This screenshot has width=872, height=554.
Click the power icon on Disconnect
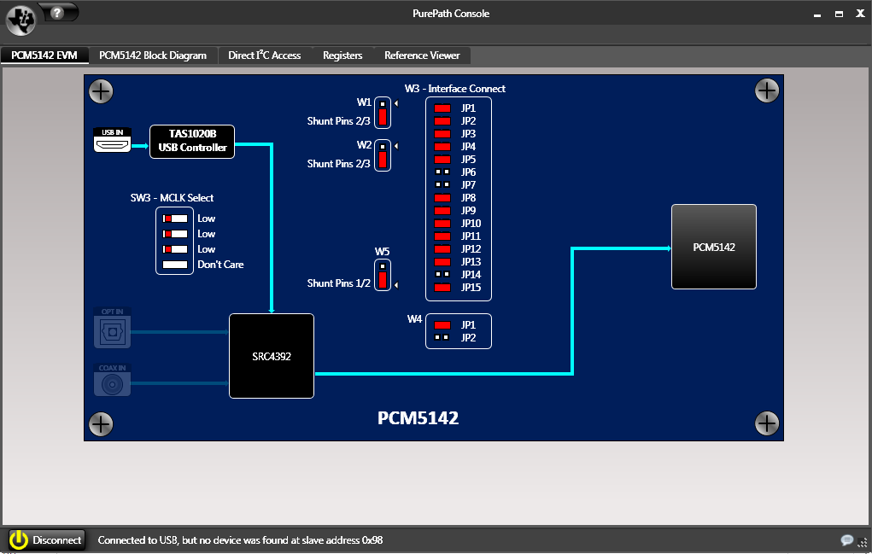tap(18, 540)
